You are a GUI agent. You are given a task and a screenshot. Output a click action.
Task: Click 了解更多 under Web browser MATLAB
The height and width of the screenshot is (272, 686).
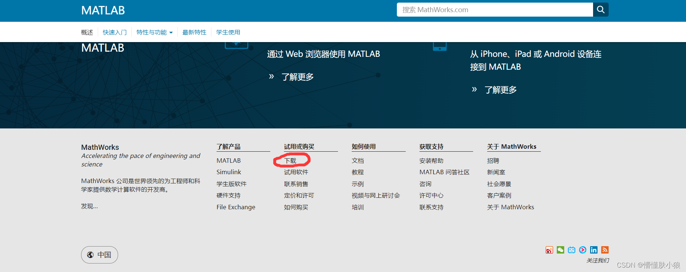pos(297,77)
